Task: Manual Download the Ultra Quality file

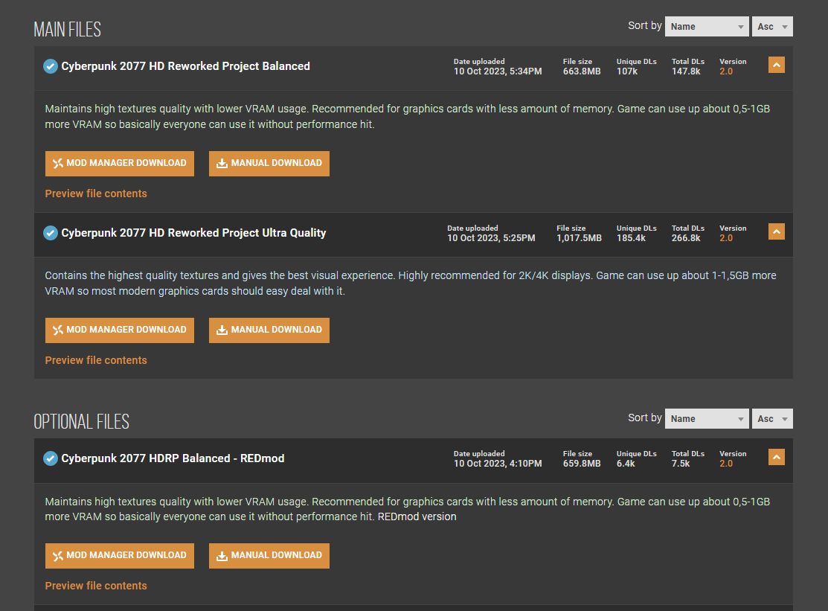Action: click(x=269, y=330)
